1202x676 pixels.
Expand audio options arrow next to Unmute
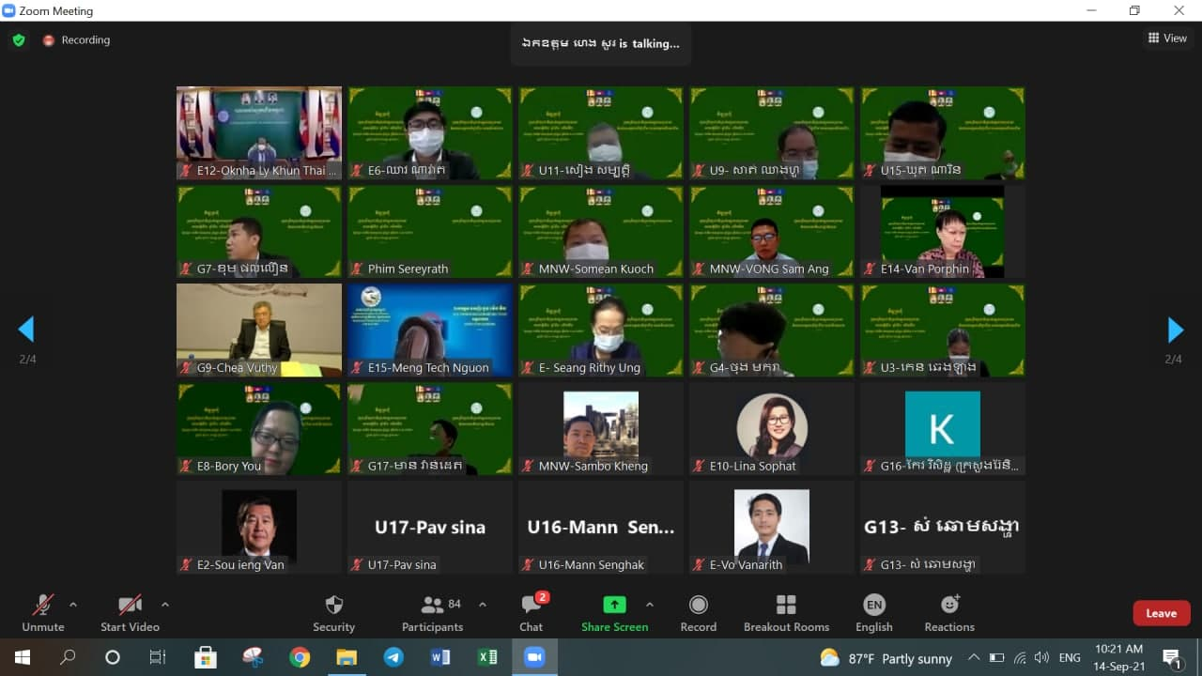73,605
